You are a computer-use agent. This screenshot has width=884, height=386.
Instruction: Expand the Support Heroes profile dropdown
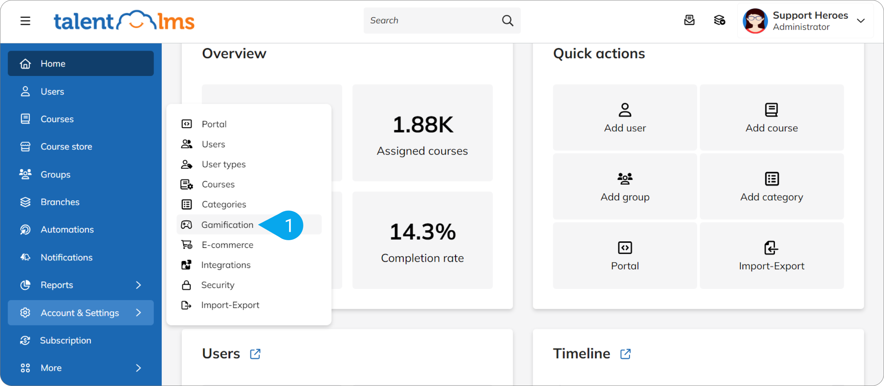861,21
